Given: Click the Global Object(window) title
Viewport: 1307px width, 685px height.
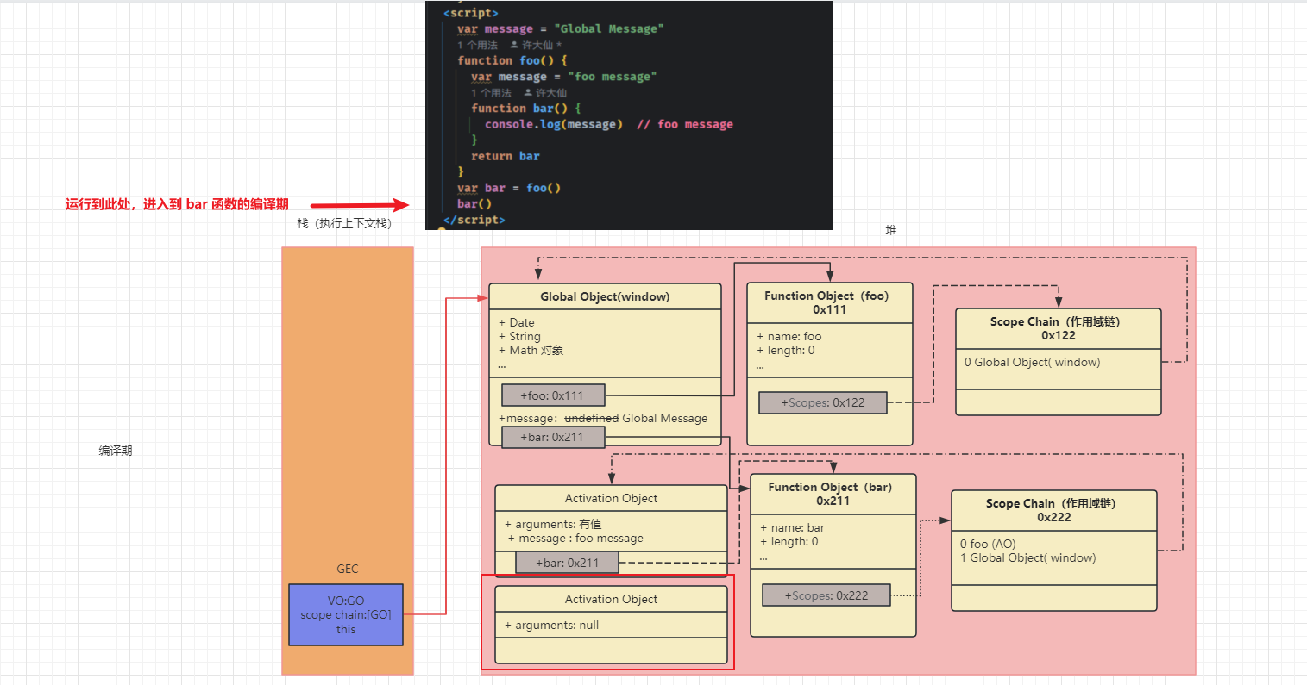Looking at the screenshot, I should 605,296.
